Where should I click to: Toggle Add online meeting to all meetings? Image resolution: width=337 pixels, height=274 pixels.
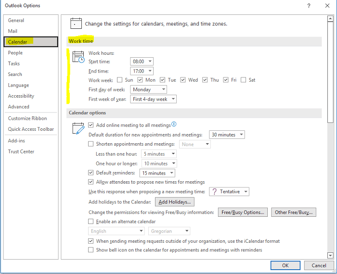(91, 125)
